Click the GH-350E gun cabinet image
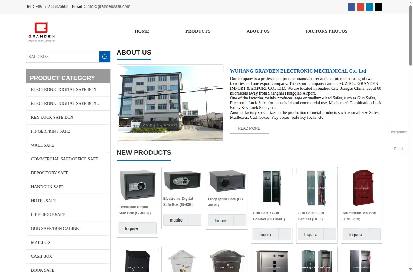Viewport: 413px width, 272px height. (x=272, y=188)
